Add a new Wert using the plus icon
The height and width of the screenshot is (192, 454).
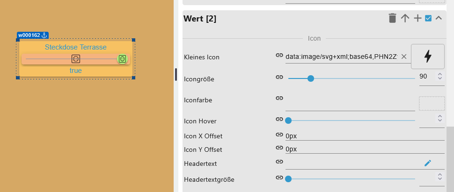click(x=417, y=19)
